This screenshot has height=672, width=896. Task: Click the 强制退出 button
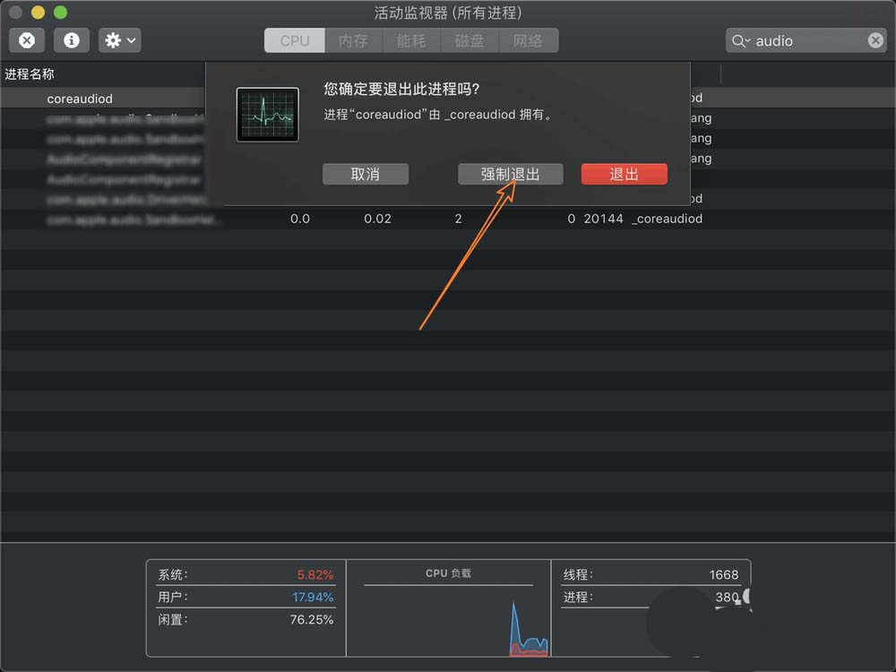[x=510, y=174]
